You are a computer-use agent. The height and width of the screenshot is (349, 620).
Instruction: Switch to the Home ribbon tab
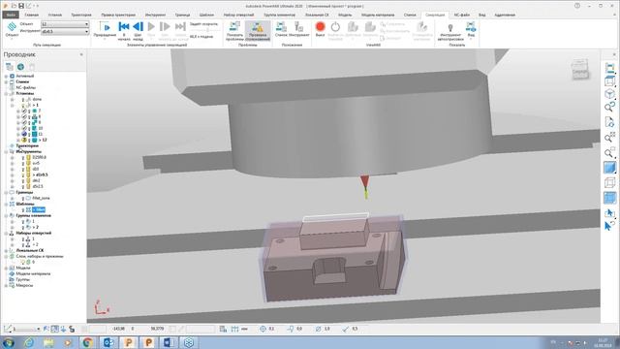click(x=32, y=15)
